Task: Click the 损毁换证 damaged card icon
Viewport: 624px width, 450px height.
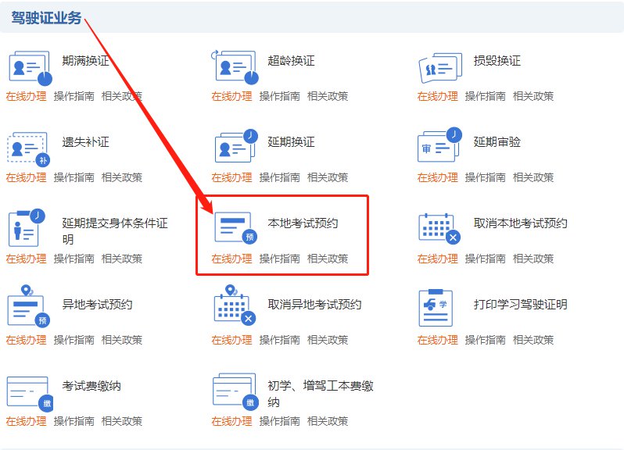Action: click(440, 68)
